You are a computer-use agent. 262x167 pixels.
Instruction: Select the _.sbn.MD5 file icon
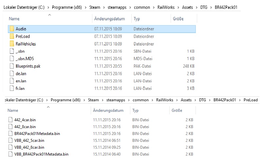tap(12, 58)
